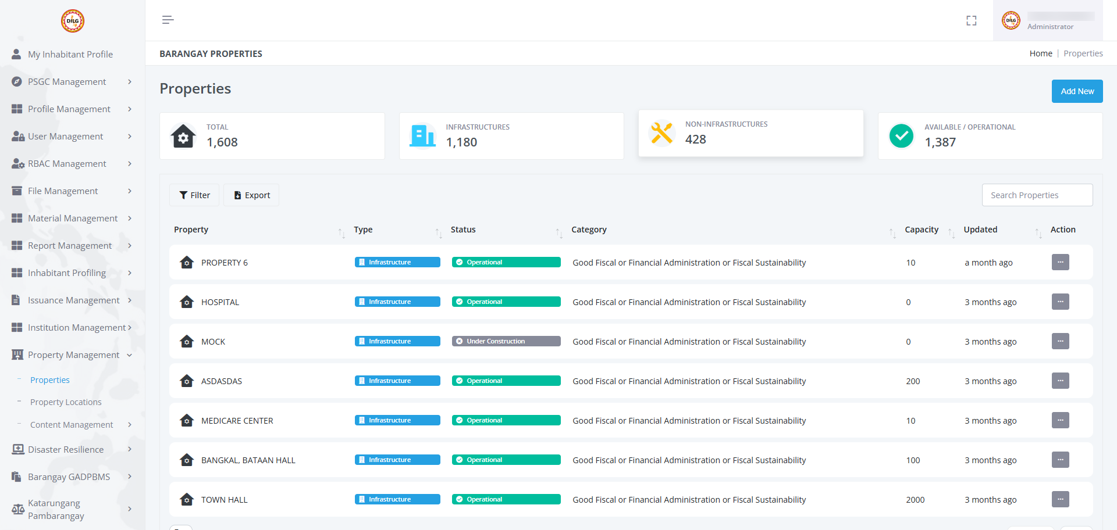Open action menu for HOSPITAL row
Image resolution: width=1117 pixels, height=530 pixels.
pos(1061,302)
